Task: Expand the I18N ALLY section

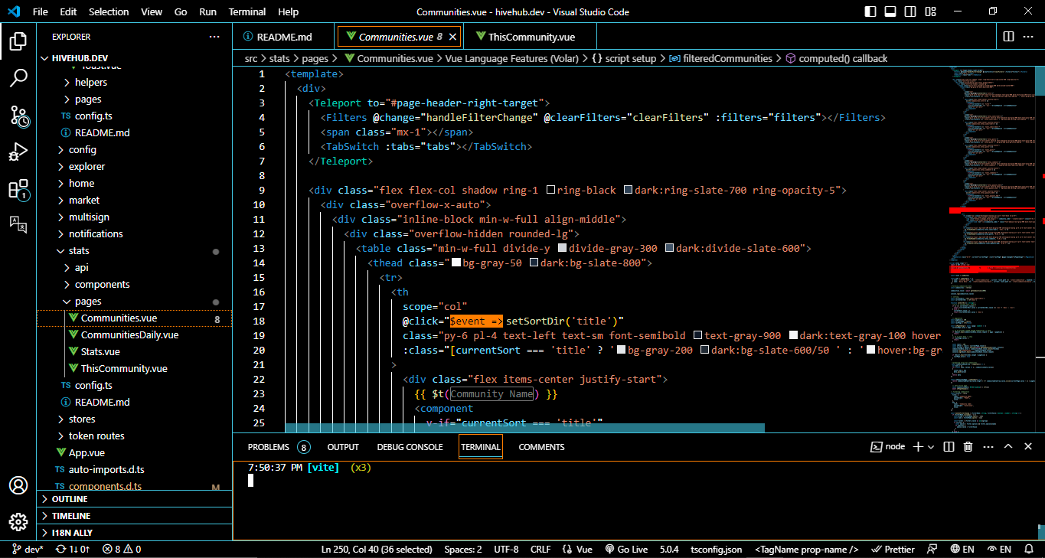Action: [134, 533]
